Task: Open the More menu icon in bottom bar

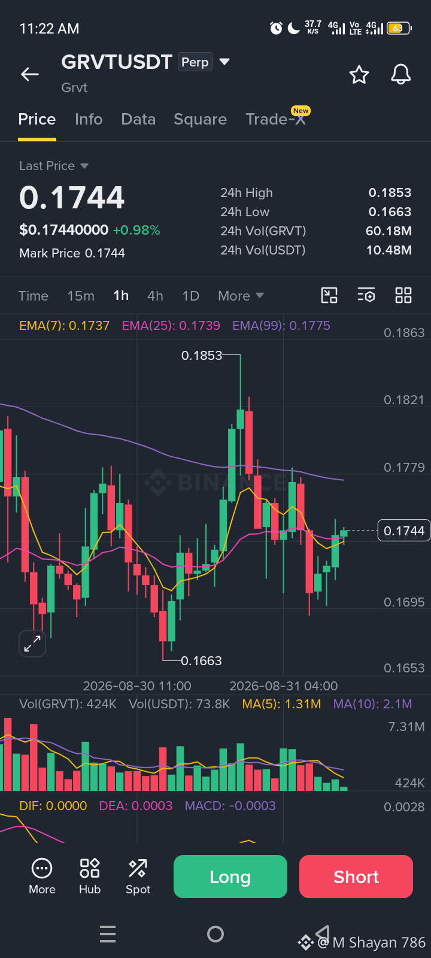Action: point(42,877)
